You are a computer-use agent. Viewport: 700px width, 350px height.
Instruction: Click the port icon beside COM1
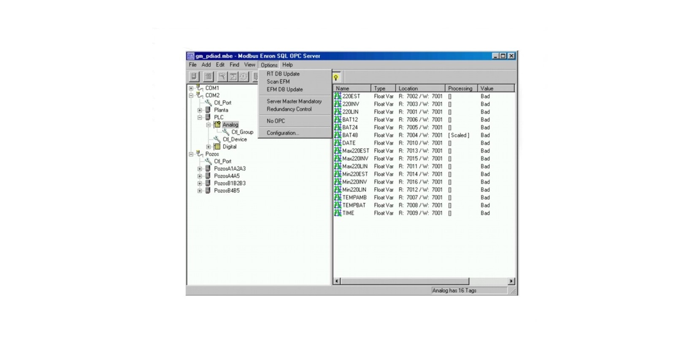coord(200,88)
